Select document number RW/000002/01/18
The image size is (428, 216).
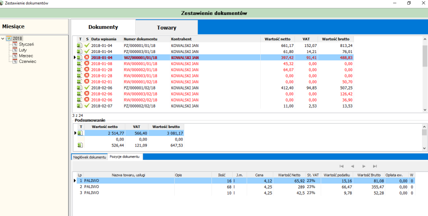point(140,70)
